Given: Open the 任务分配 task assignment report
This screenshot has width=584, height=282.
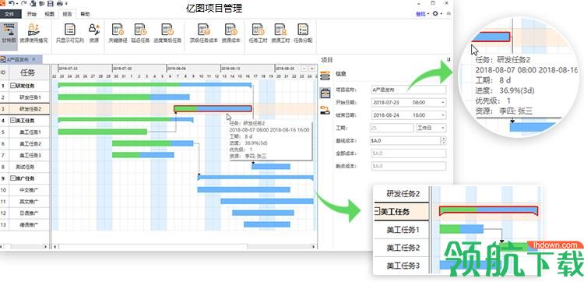Looking at the screenshot, I should (303, 33).
